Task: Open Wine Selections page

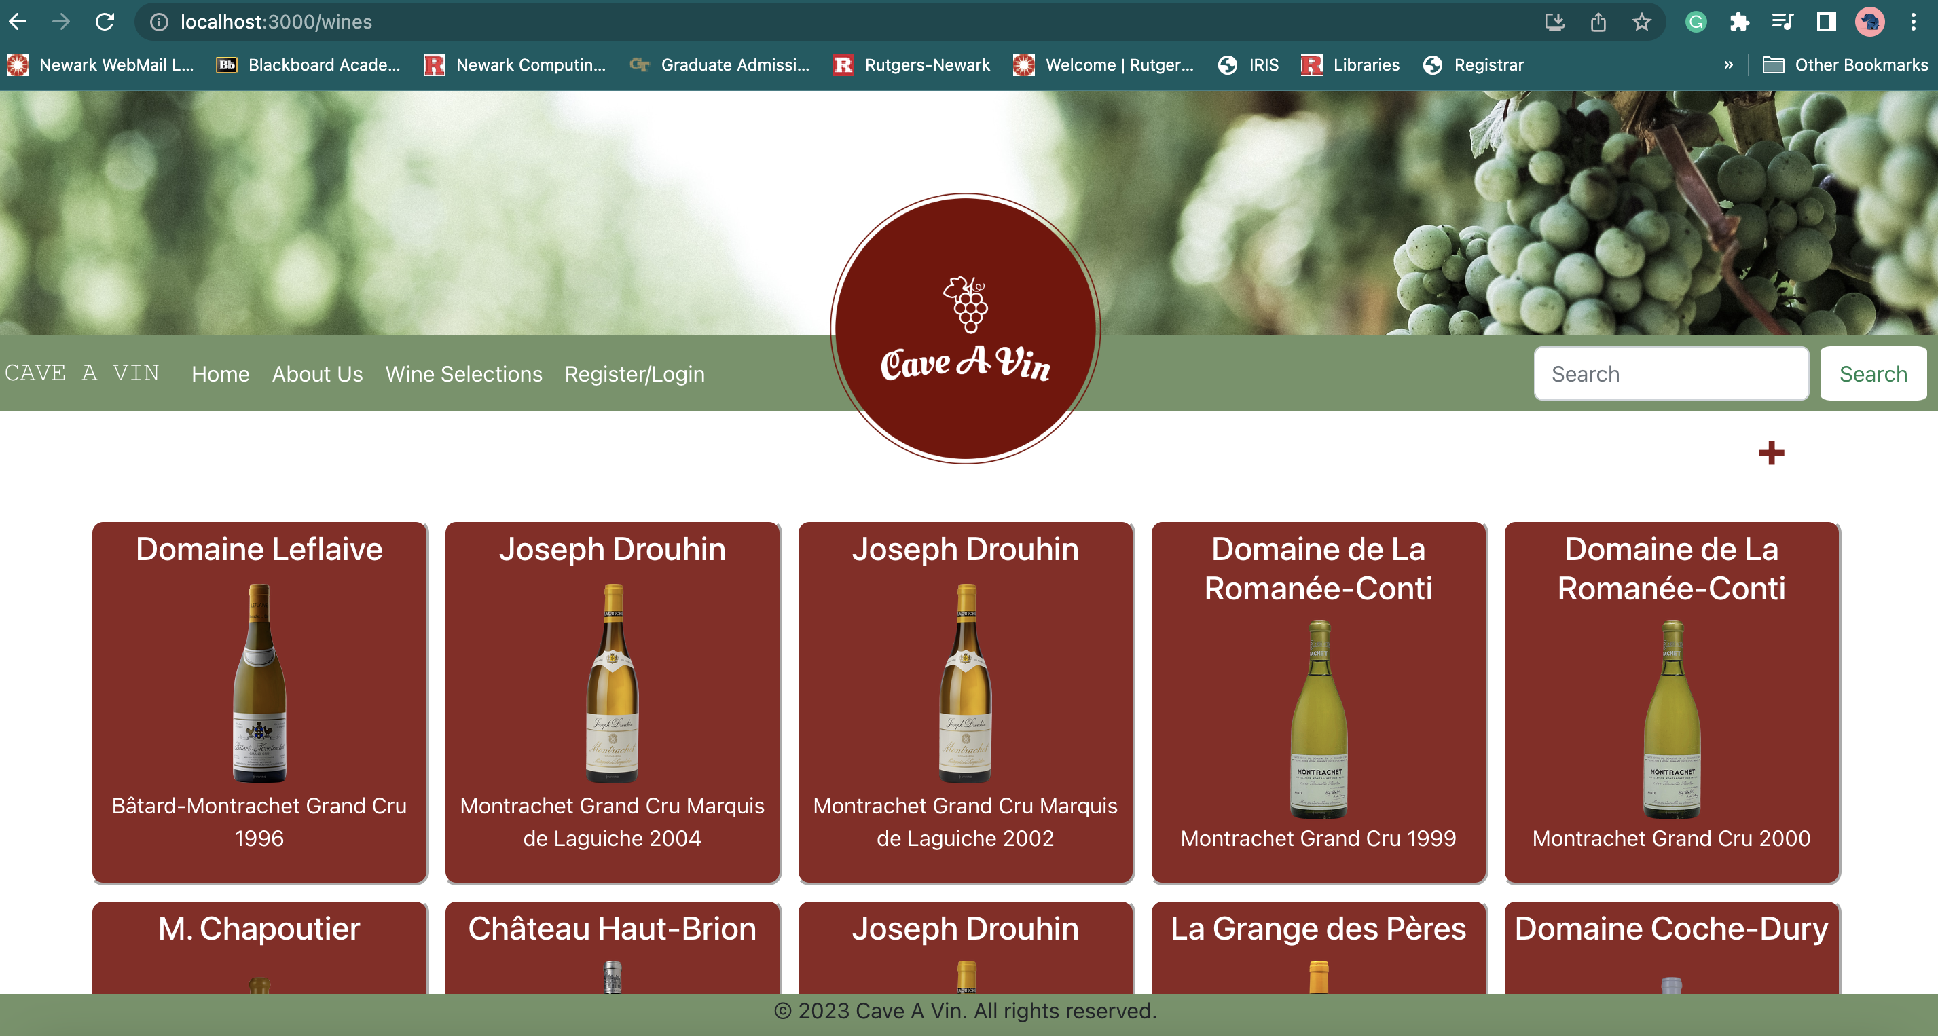Action: coord(463,374)
